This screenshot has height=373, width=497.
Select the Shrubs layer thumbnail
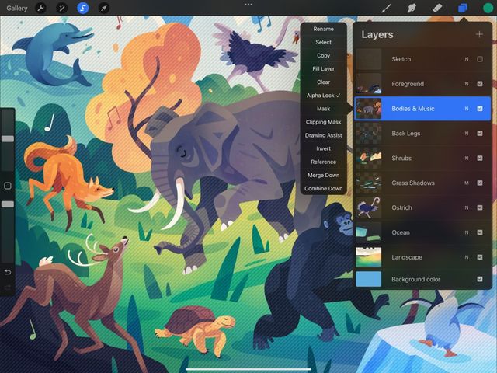[x=368, y=158]
